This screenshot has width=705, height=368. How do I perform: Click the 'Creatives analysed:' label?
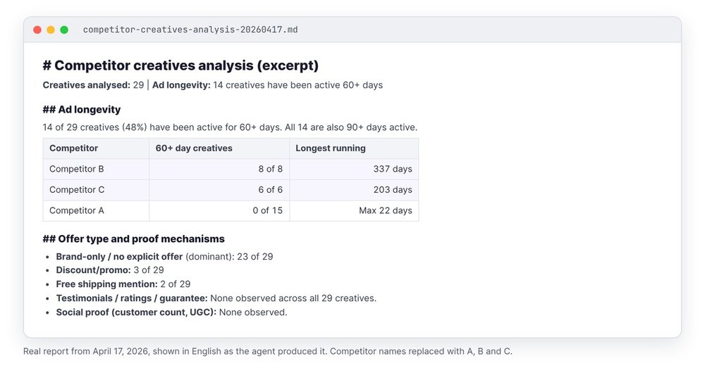click(x=86, y=85)
